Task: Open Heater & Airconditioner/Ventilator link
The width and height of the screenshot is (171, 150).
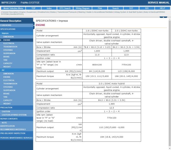Action: [100, 12]
